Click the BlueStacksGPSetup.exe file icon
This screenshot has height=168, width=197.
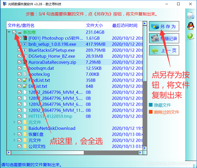(x=25, y=50)
